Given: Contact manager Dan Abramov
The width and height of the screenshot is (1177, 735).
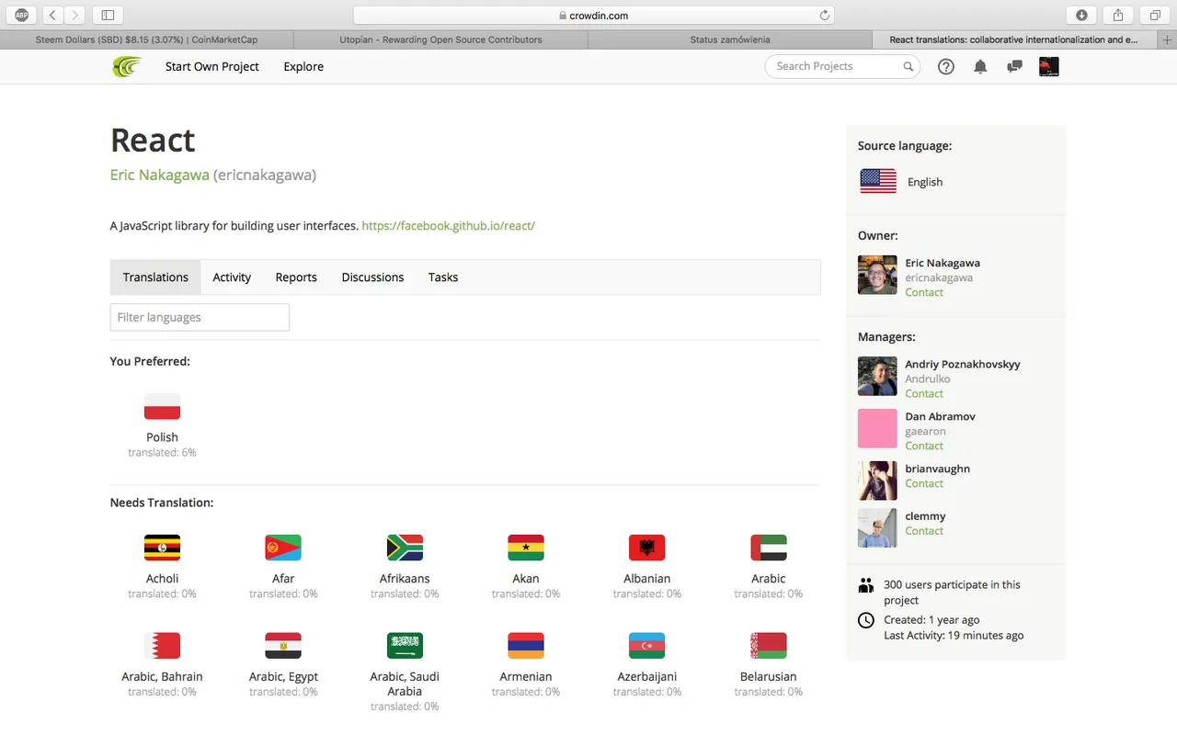Looking at the screenshot, I should tap(924, 446).
